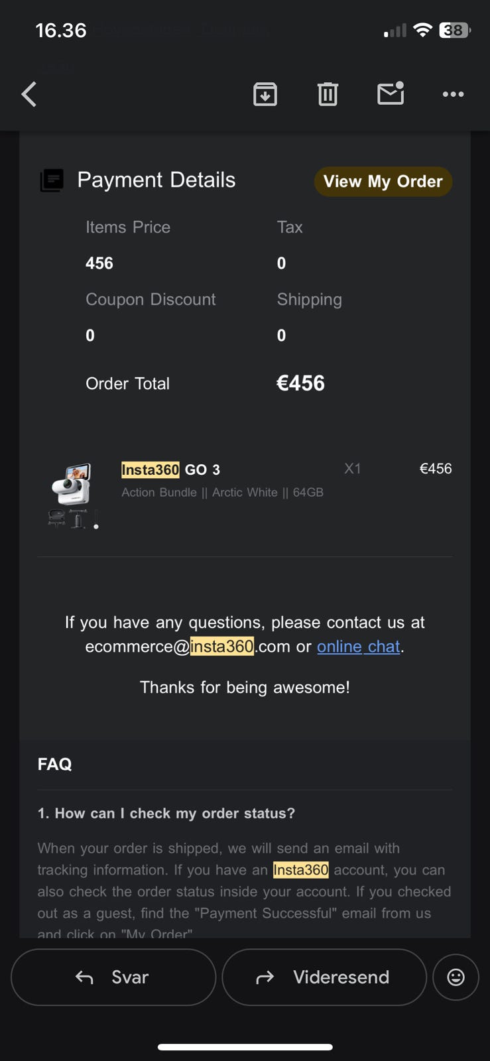Viewport: 490px width, 1061px height.
Task: Tap the Insta360 GO 3 product thumbnail
Action: pos(72,495)
